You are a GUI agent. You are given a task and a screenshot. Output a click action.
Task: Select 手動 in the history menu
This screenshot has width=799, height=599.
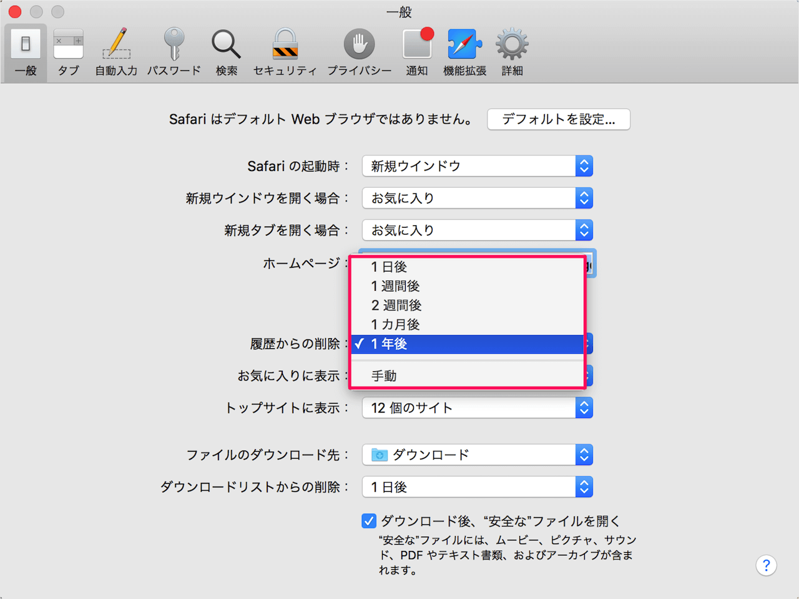[467, 376]
